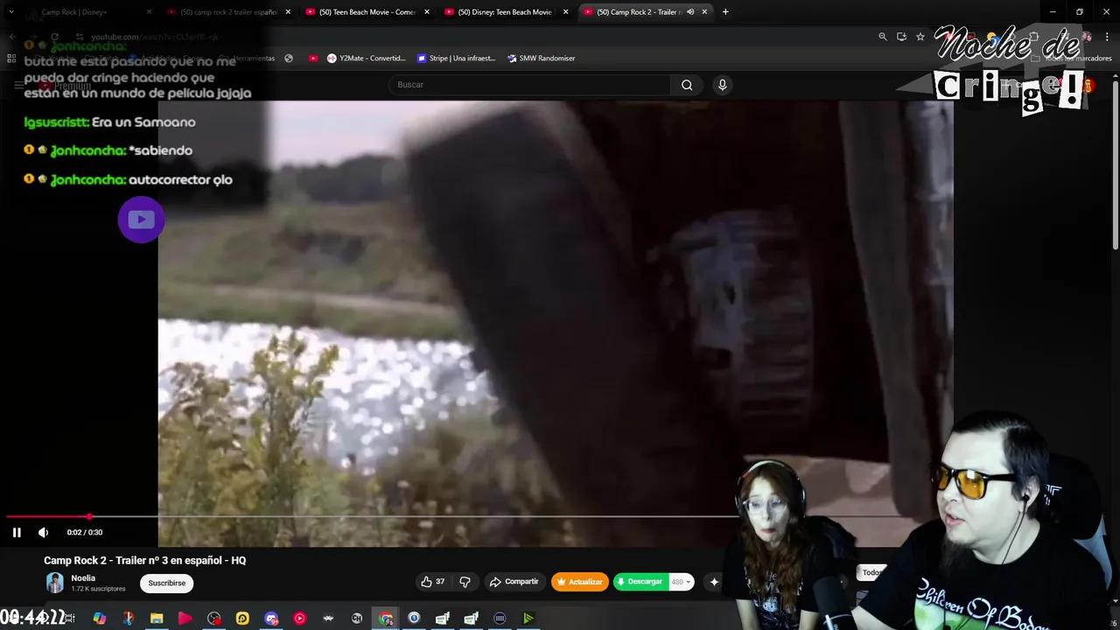The height and width of the screenshot is (630, 1120).
Task: Open Noelia's channel avatar
Action: click(54, 582)
